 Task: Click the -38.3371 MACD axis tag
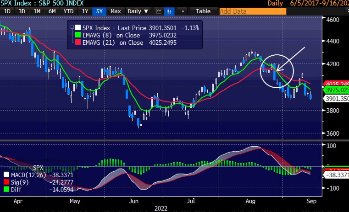click(x=336, y=175)
